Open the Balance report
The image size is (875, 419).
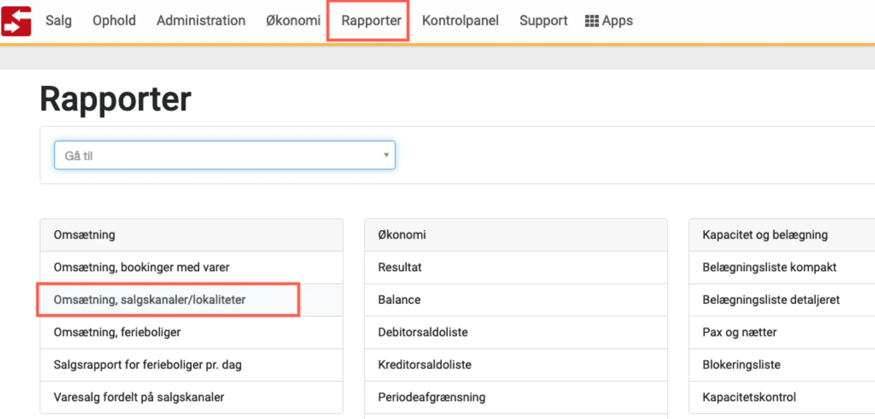click(516, 300)
